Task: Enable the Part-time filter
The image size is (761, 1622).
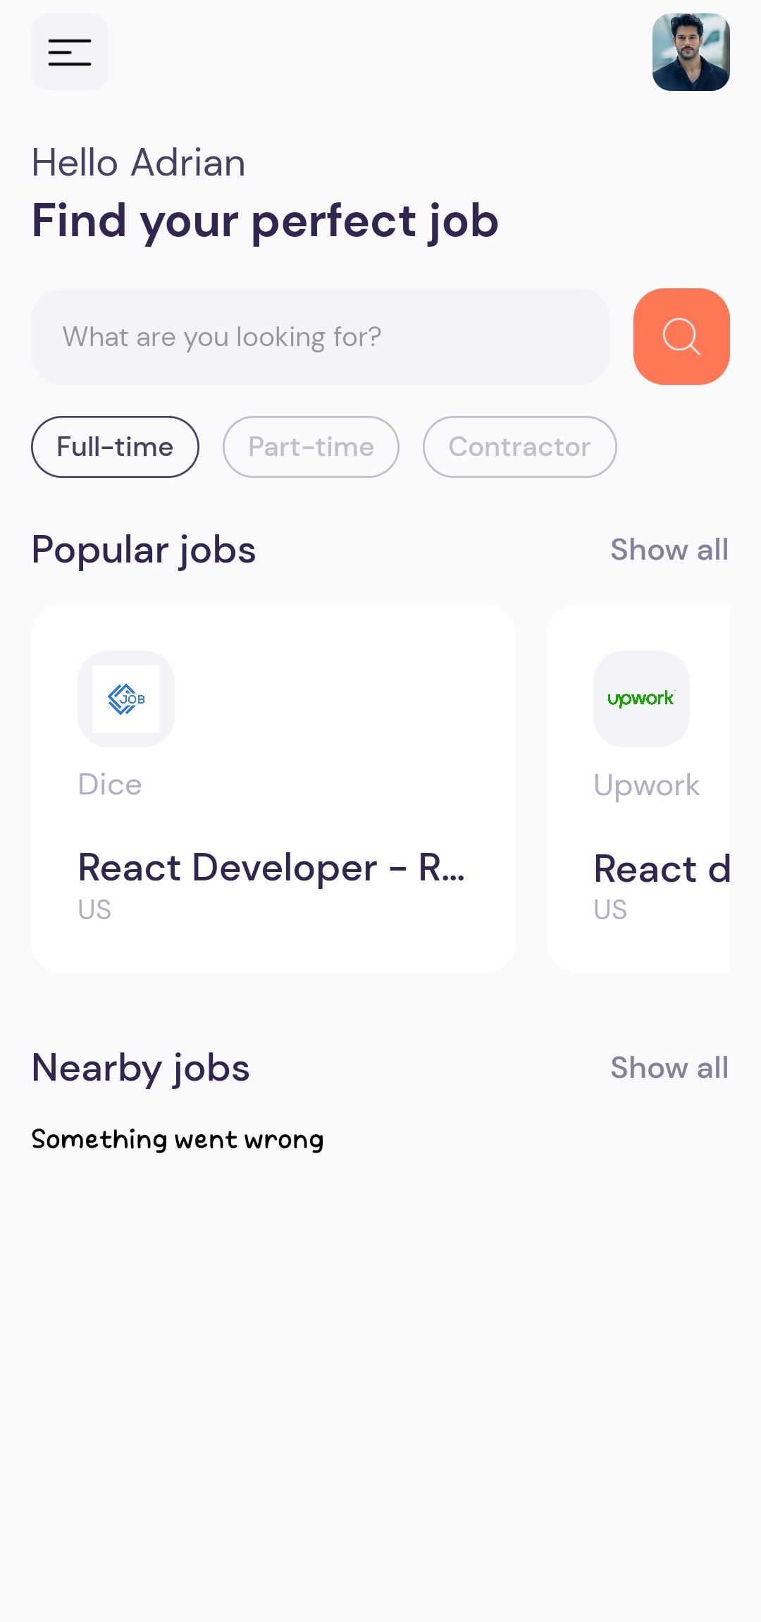Action: coord(310,446)
